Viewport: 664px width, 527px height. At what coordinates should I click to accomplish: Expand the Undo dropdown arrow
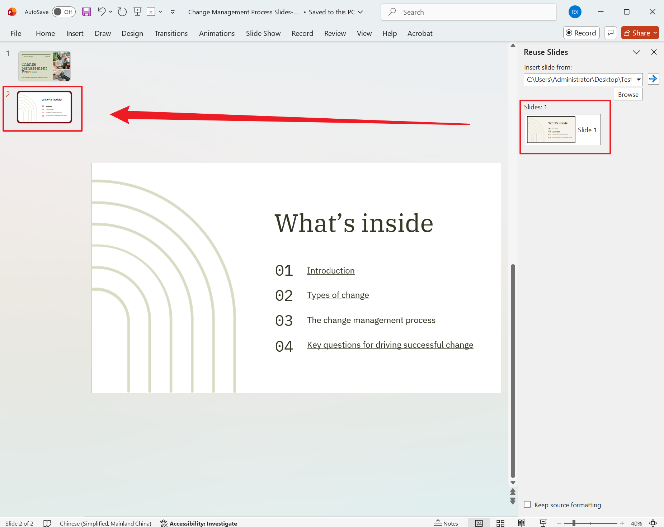coord(110,12)
